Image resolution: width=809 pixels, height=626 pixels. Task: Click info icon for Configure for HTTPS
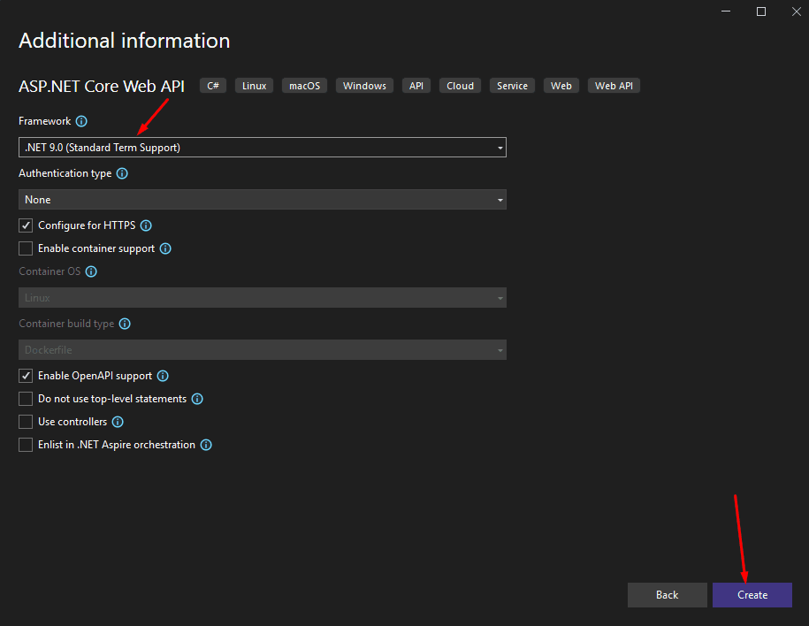coord(146,225)
